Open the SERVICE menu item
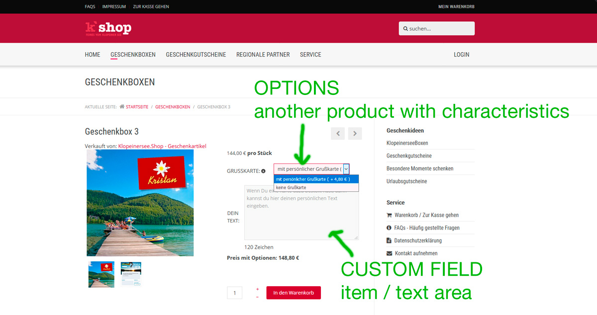 click(x=310, y=55)
